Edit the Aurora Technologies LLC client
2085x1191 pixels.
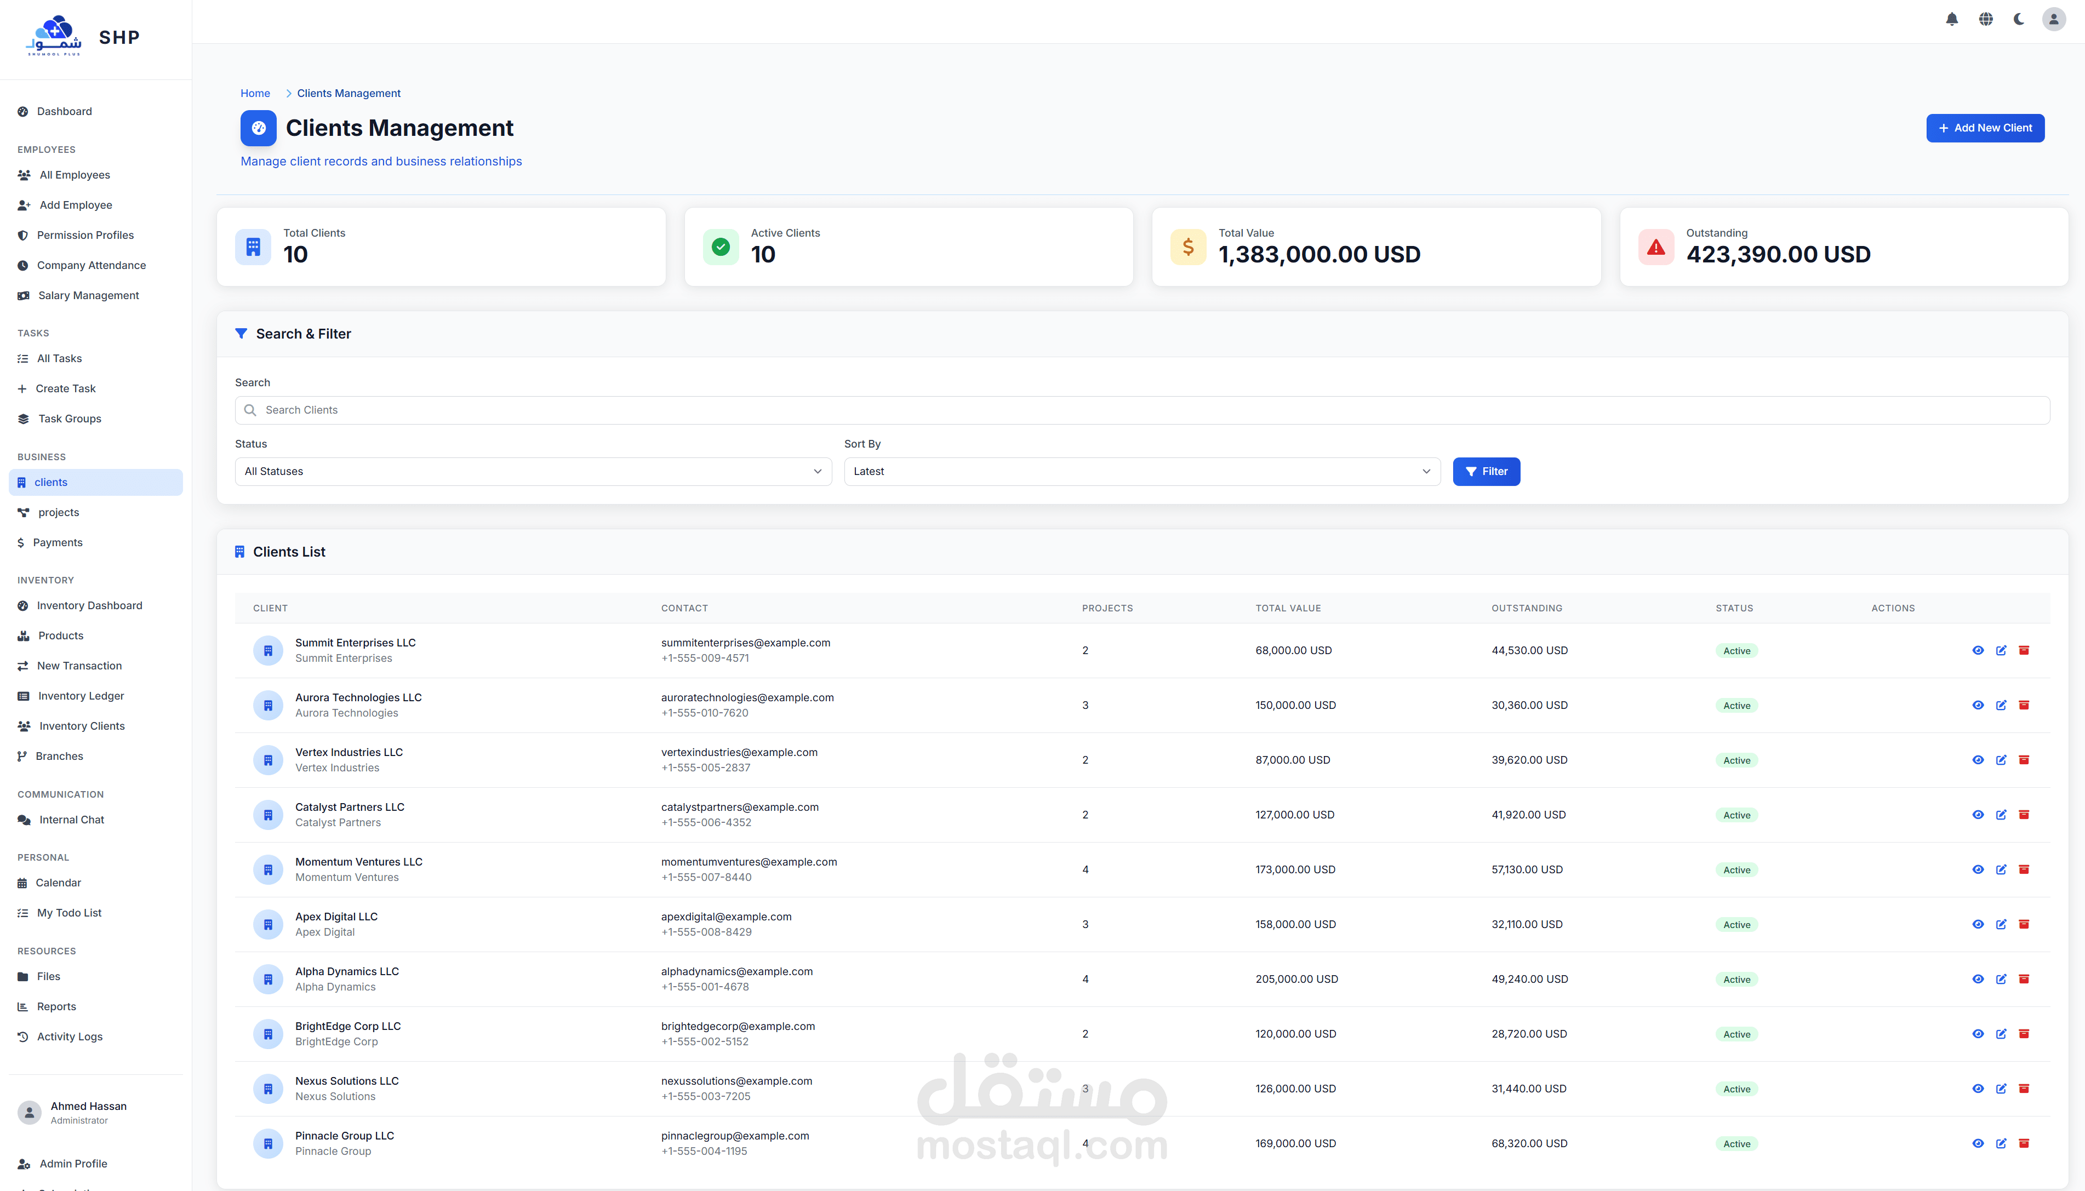click(2001, 705)
